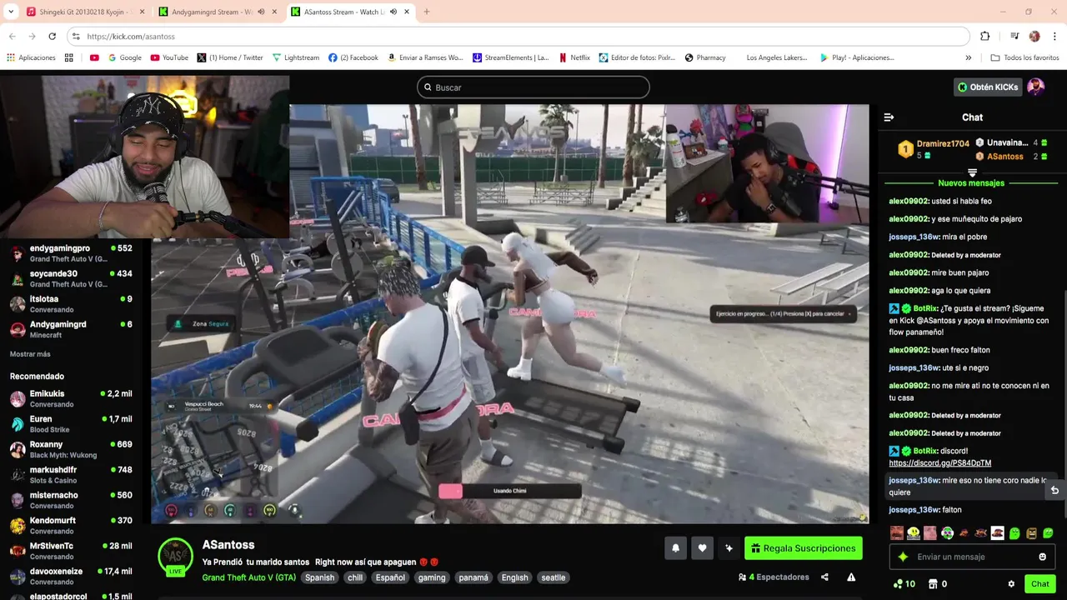
Task: Open endygamingpro channel in sidebar
Action: 71,253
